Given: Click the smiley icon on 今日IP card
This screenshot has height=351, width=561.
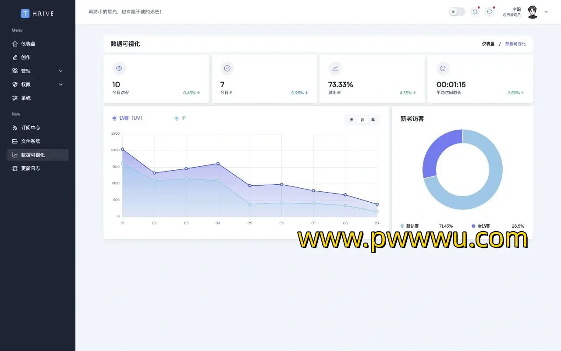Looking at the screenshot, I should point(227,68).
